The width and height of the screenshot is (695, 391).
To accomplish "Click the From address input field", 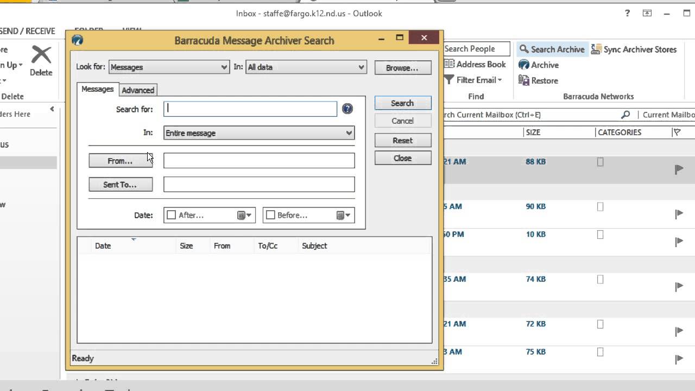I will pyautogui.click(x=259, y=160).
